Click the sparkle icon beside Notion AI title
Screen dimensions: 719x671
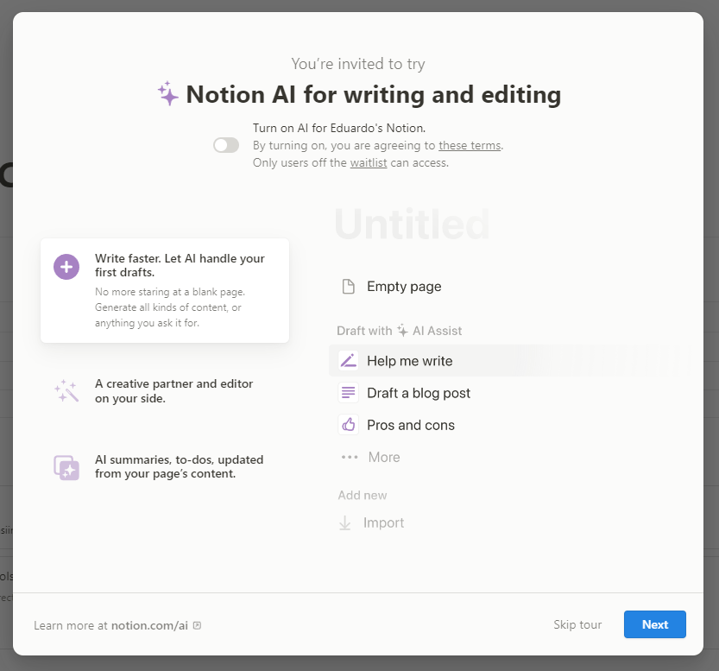pyautogui.click(x=168, y=93)
